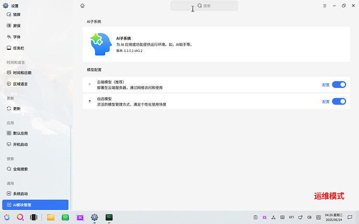Select the AI模块管理 sidebar item
Screen dimensions: 359x224
tap(35, 205)
